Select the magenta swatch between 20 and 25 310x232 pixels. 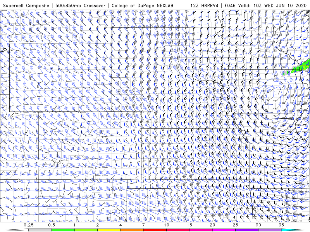pos(224,230)
